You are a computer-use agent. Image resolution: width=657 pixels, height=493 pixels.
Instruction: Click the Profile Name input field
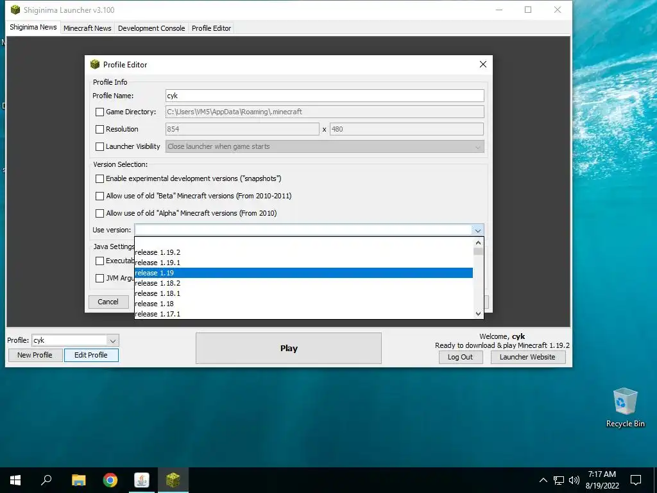[x=325, y=96]
